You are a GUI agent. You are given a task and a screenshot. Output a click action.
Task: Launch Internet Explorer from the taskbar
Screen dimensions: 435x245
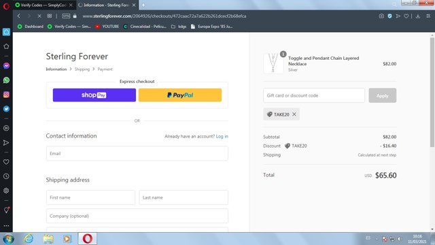click(x=29, y=239)
